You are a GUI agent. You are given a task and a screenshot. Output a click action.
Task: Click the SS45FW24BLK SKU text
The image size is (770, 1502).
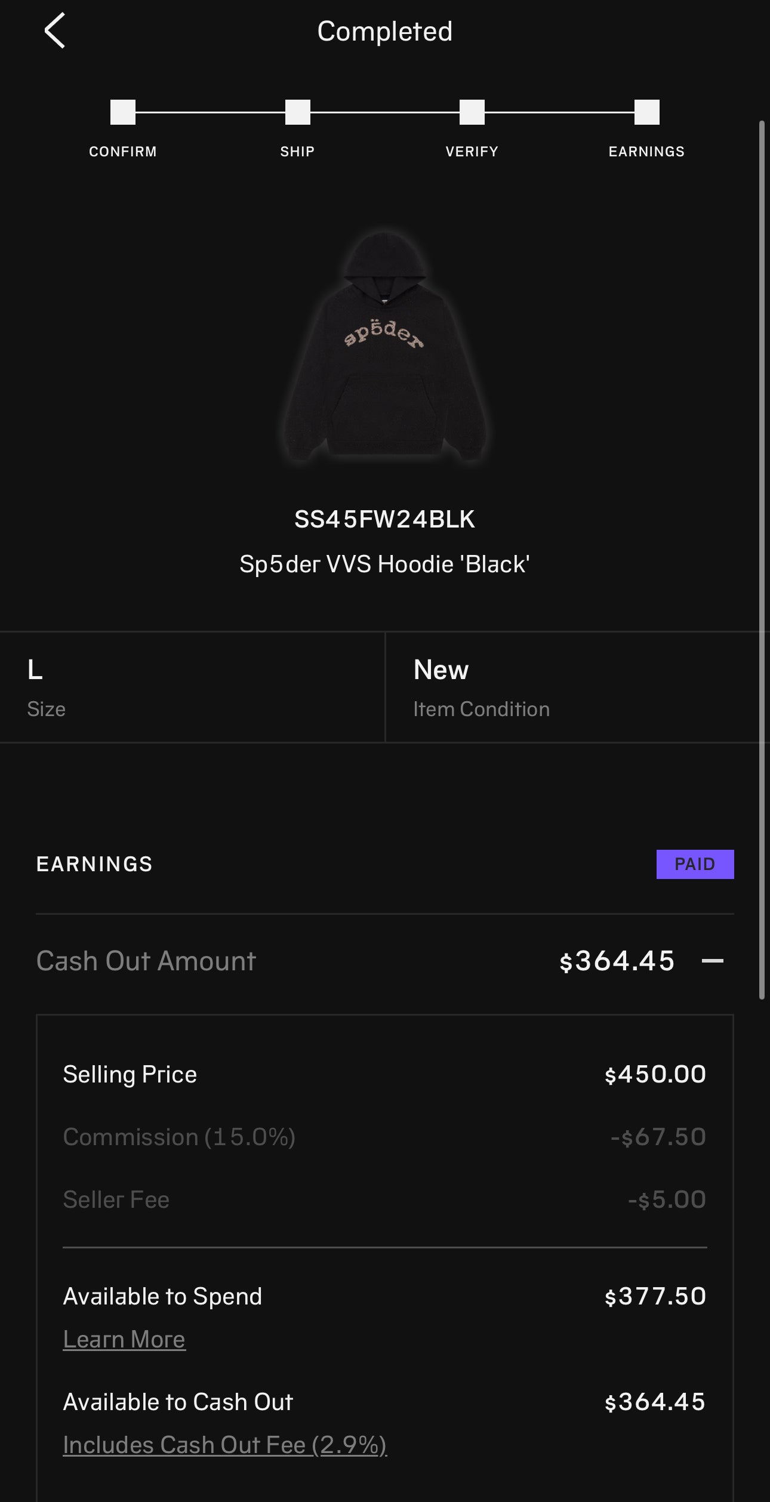385,519
